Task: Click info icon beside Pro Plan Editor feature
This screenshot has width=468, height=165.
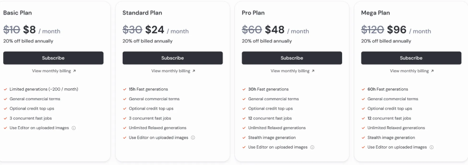Action: 312,147
